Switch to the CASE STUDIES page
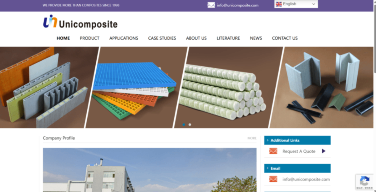The width and height of the screenshot is (376, 192). [162, 38]
